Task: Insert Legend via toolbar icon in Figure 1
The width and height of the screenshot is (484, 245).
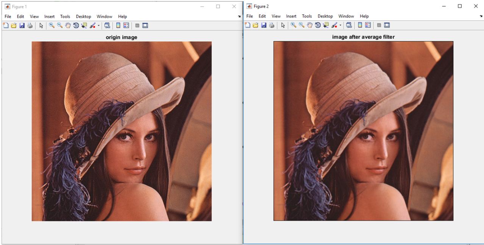Action: [126, 25]
